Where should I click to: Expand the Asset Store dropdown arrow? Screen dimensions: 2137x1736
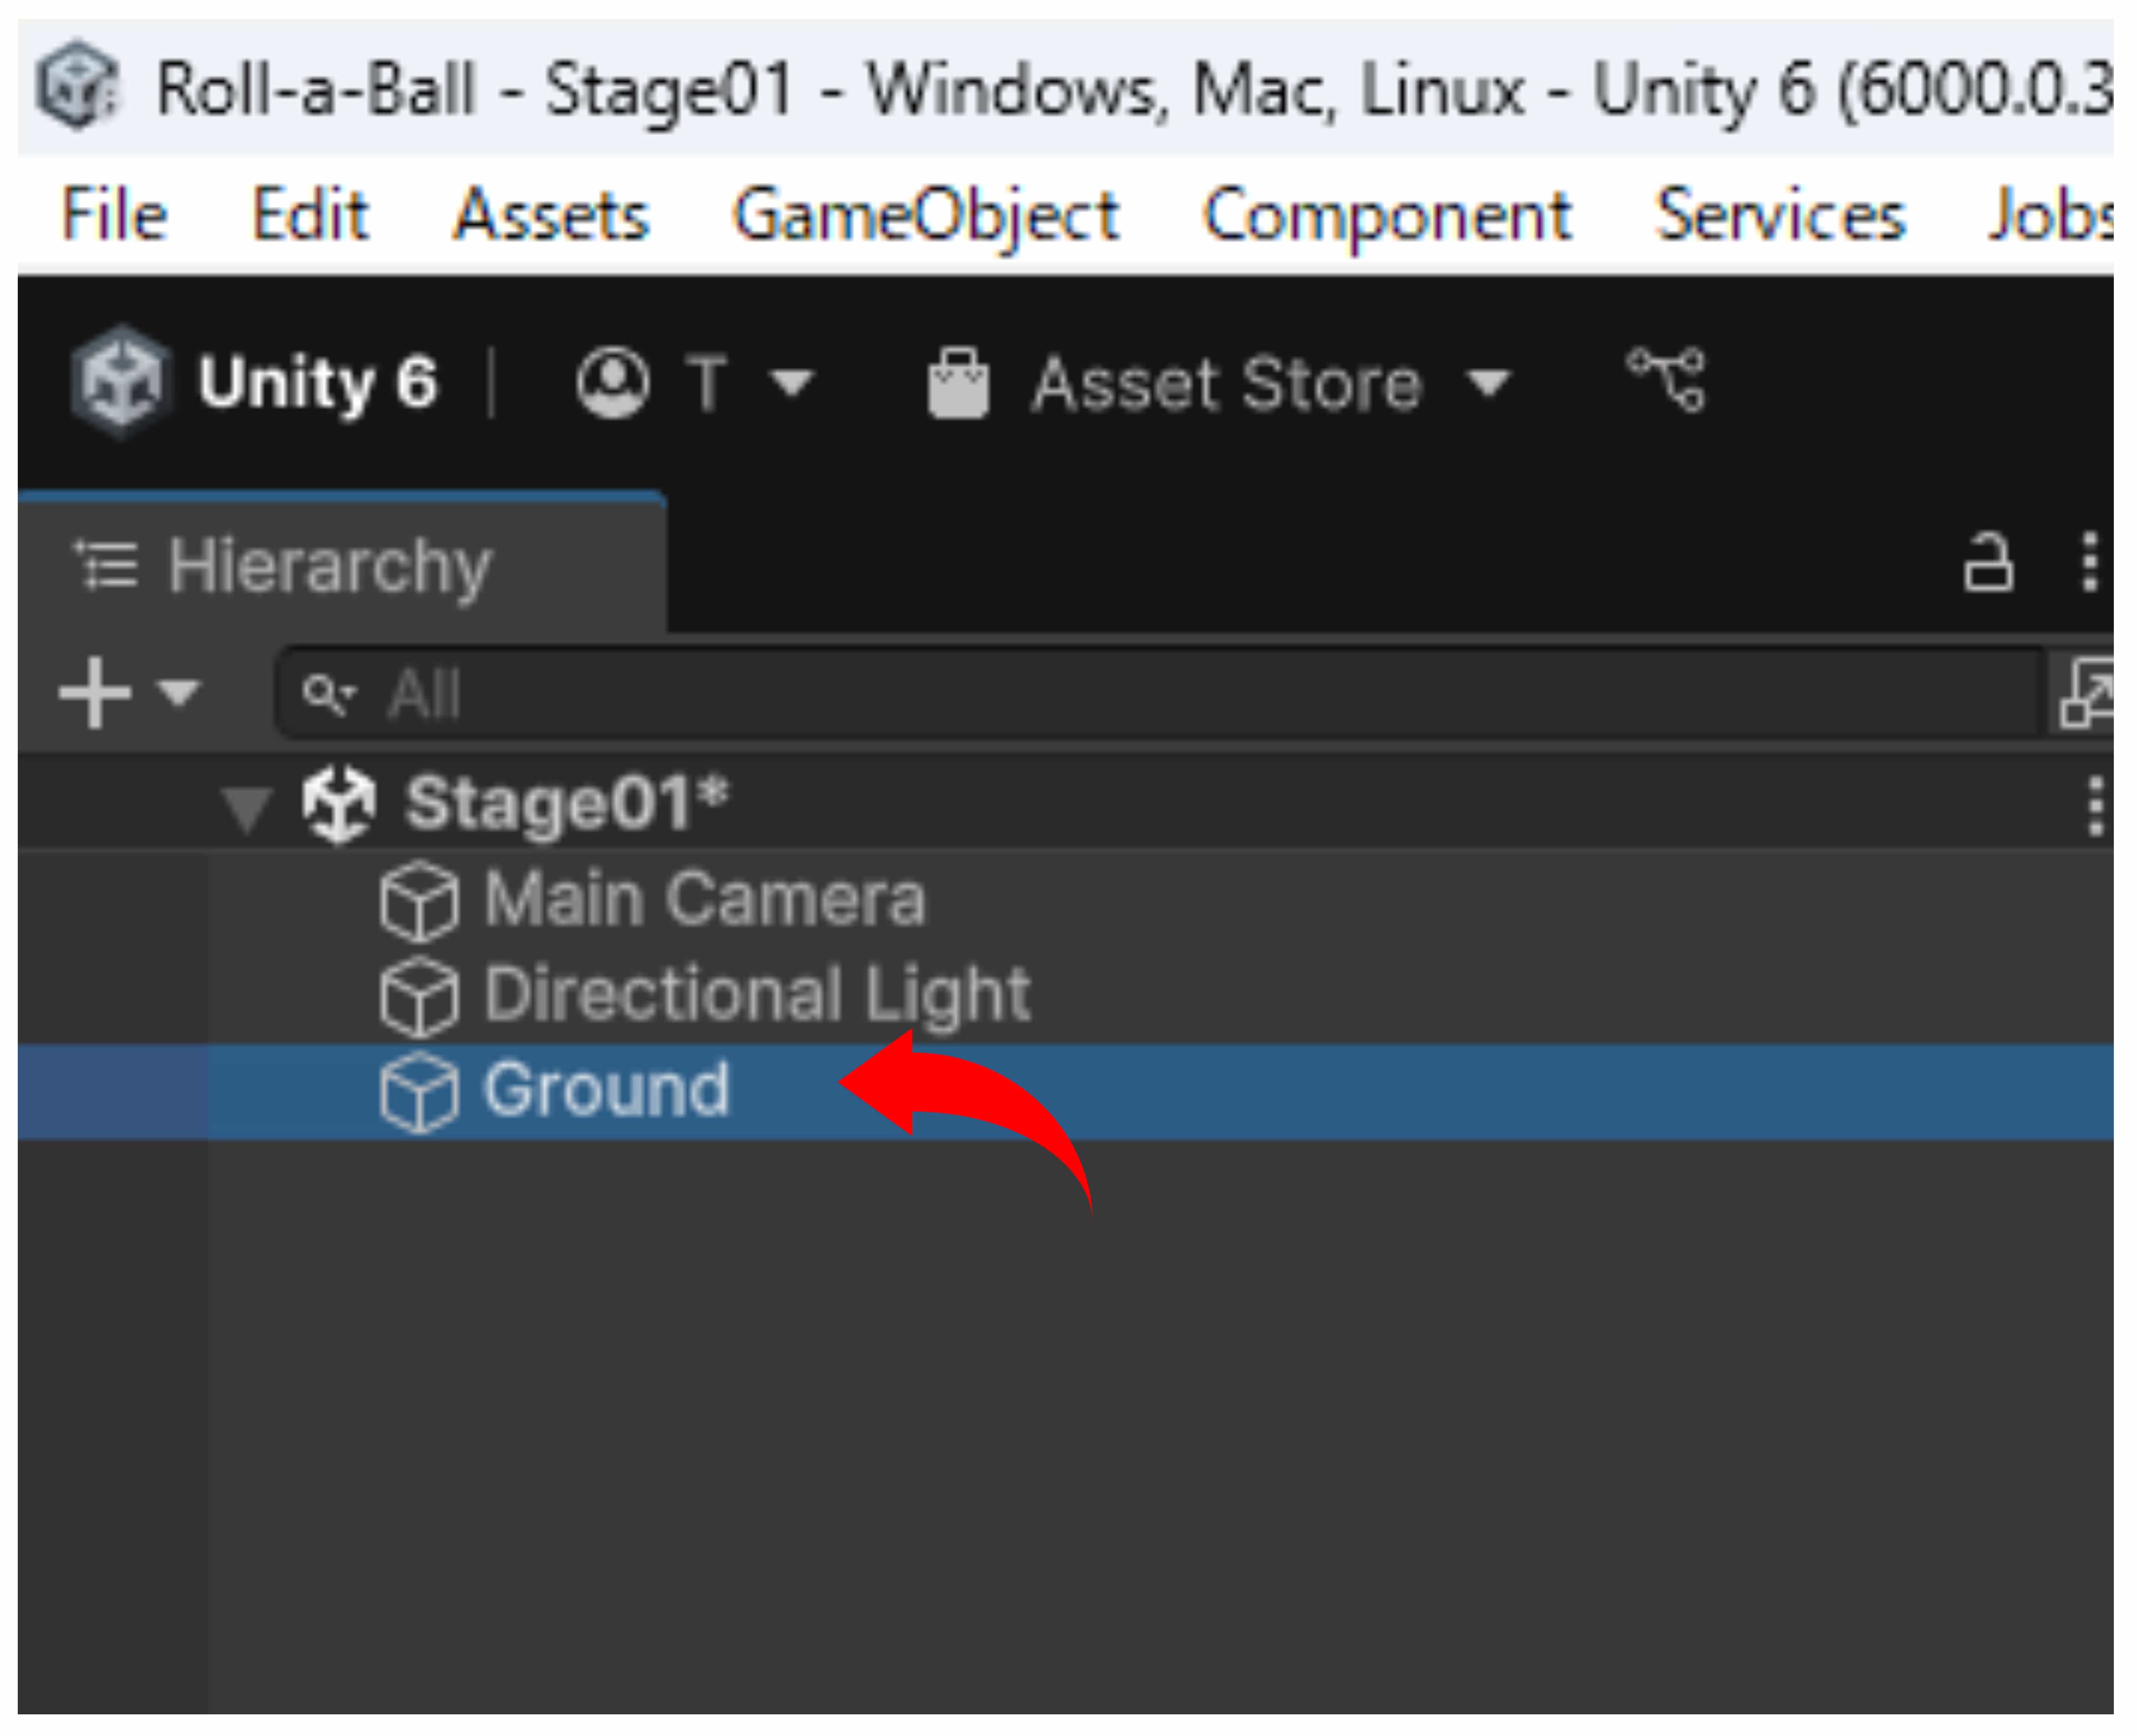click(x=1489, y=383)
